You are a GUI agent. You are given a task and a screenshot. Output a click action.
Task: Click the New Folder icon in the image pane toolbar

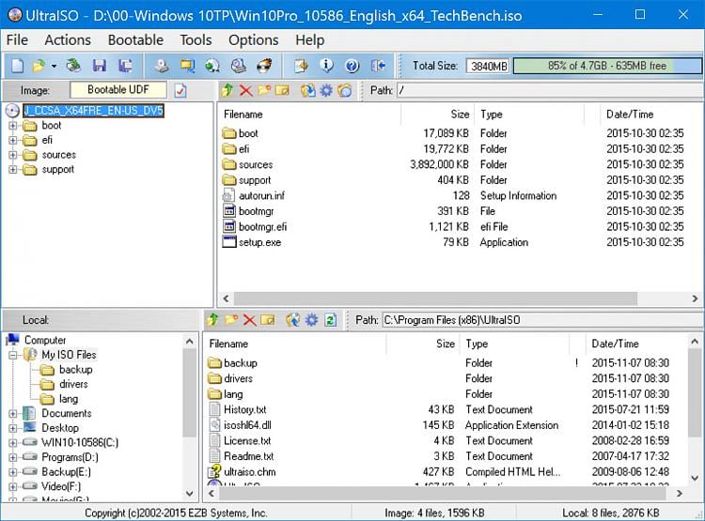pos(264,90)
